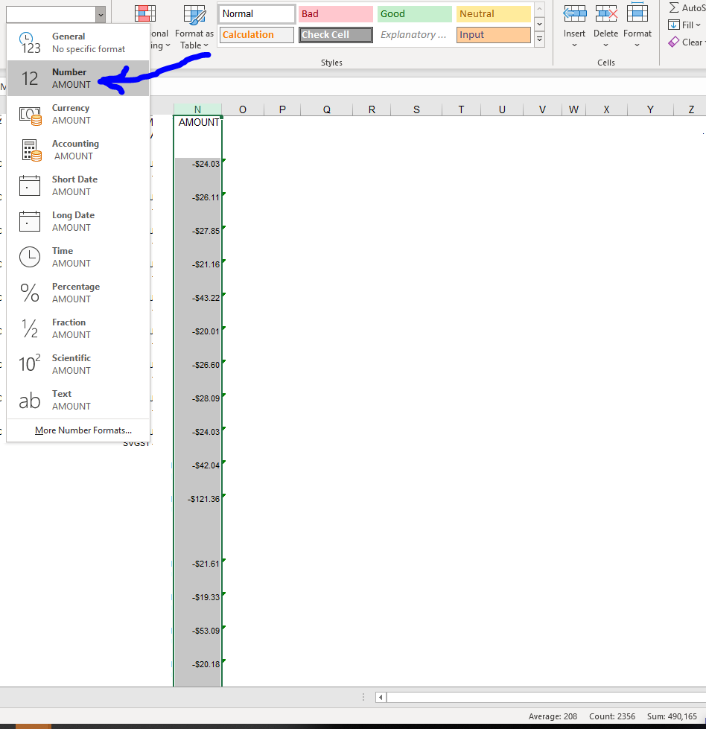Expand the Styles gallery with the More arrow
This screenshot has height=729, width=706.
539,39
